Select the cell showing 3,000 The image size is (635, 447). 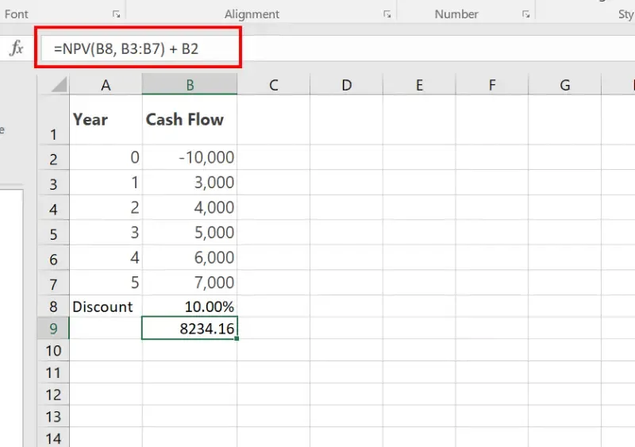pyautogui.click(x=190, y=183)
